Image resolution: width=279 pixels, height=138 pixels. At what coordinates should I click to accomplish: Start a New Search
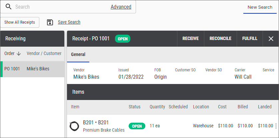260,7
